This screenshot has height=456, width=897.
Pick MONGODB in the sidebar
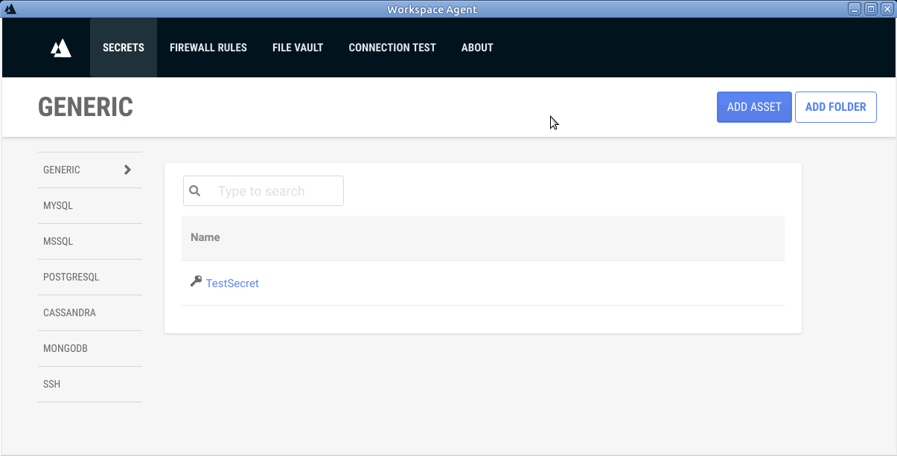(x=90, y=349)
